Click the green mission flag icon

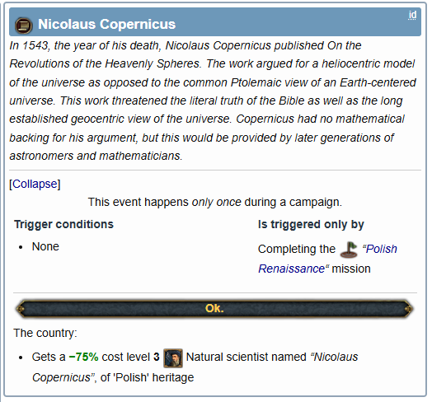[x=349, y=250]
